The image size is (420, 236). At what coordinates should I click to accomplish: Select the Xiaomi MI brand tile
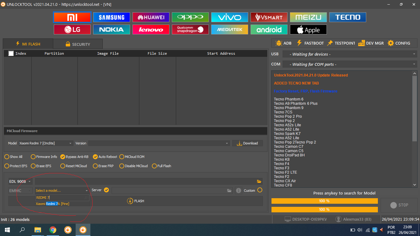point(72,17)
